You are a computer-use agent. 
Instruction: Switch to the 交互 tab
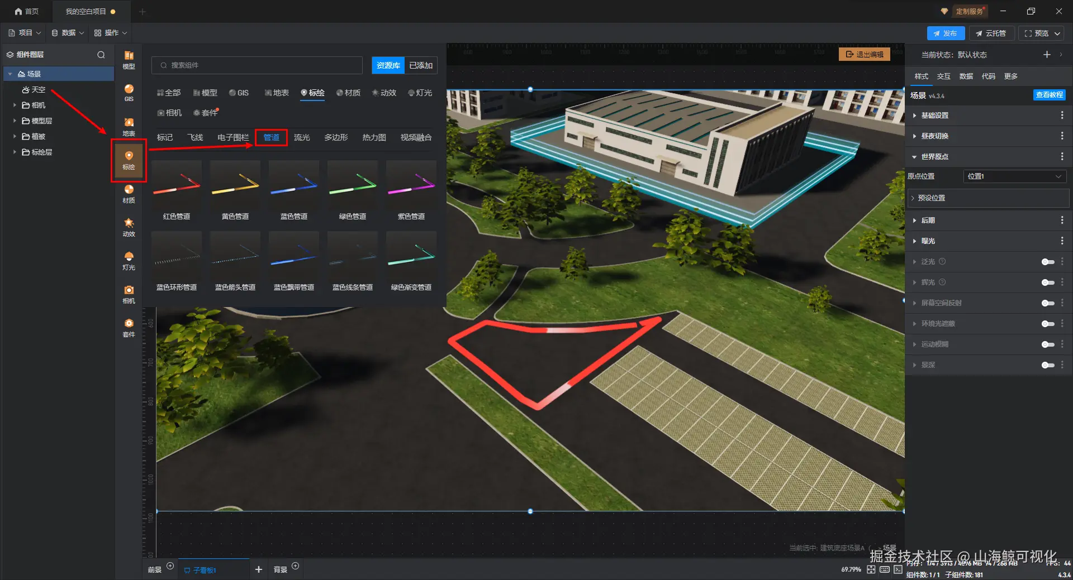[943, 76]
